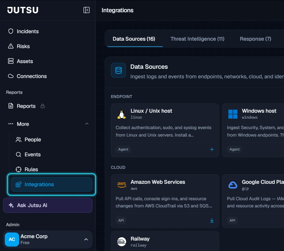Open the Acme Corp Free account switcher
284x251 pixels.
(48, 239)
